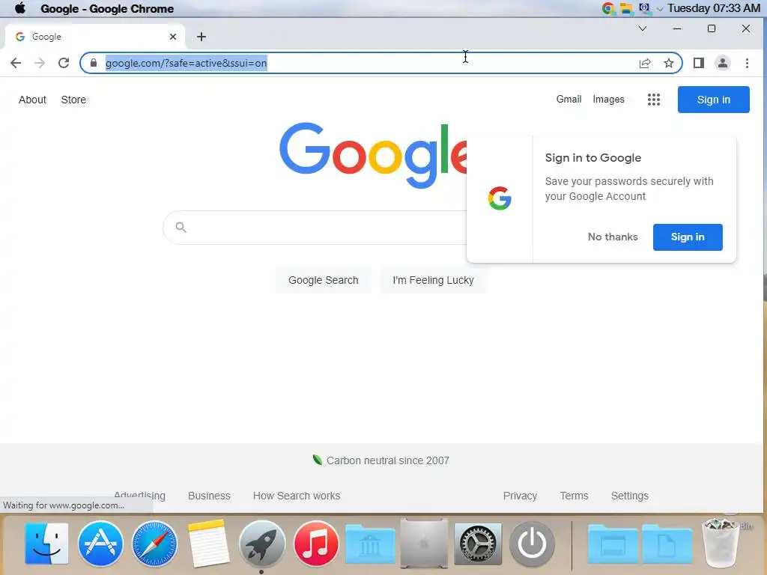Go to Google Images
Image resolution: width=767 pixels, height=575 pixels.
click(608, 100)
